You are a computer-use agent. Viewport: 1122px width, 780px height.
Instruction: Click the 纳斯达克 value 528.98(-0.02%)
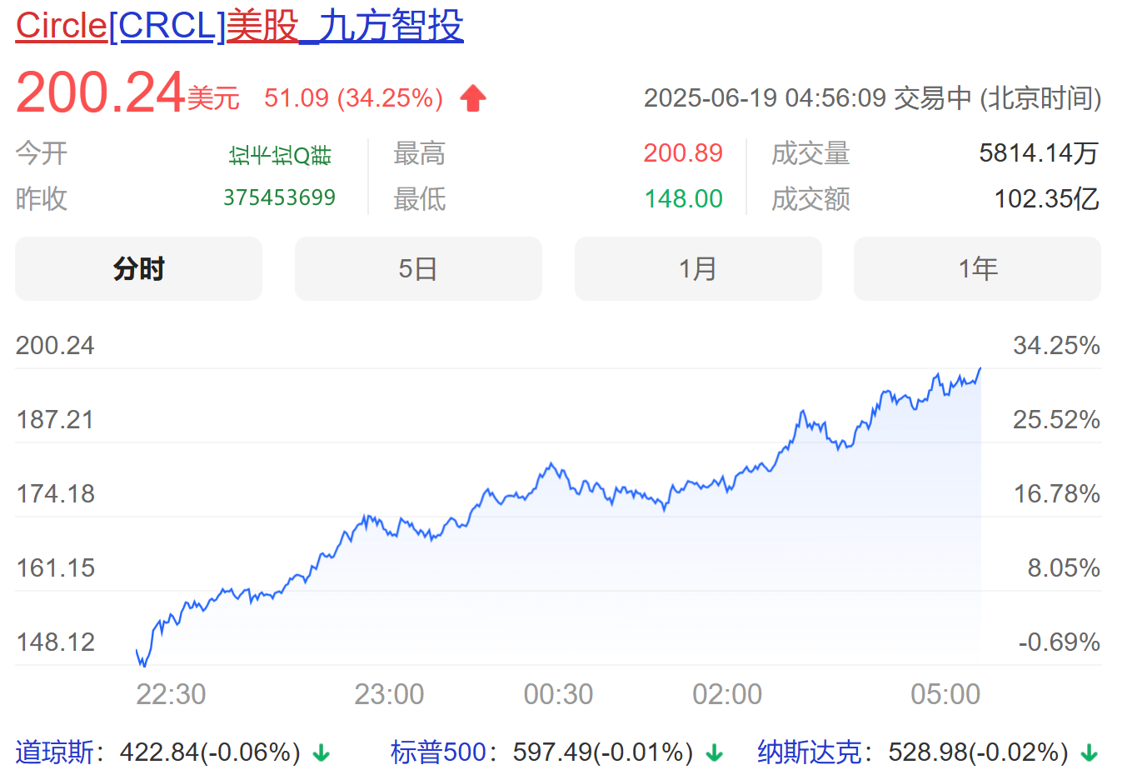point(978,752)
